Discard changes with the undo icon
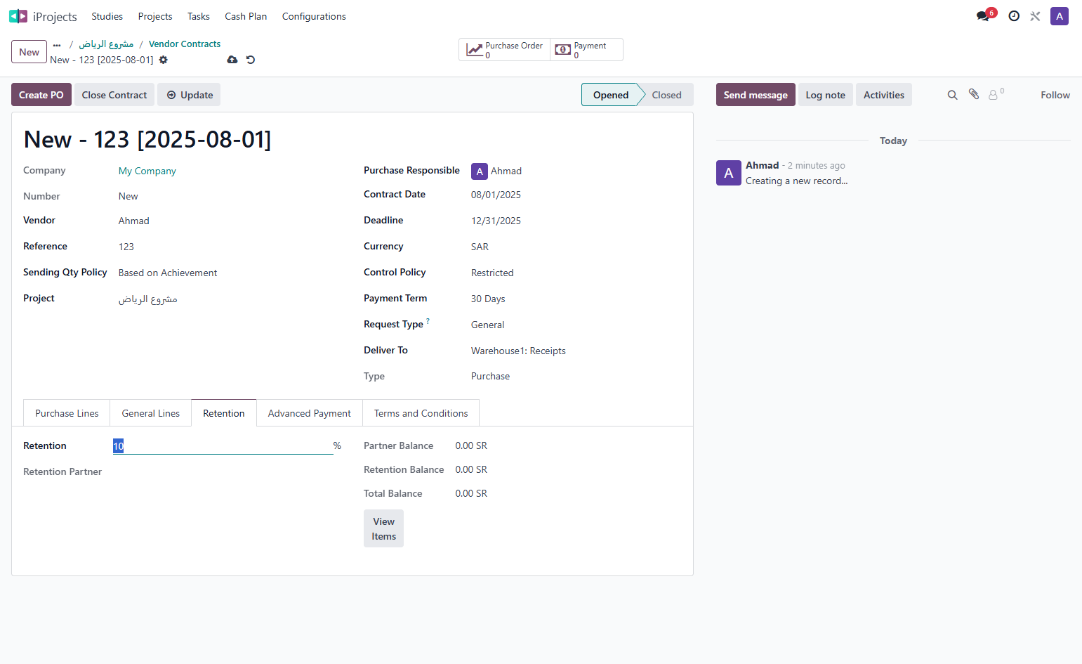The image size is (1082, 664). tap(251, 60)
